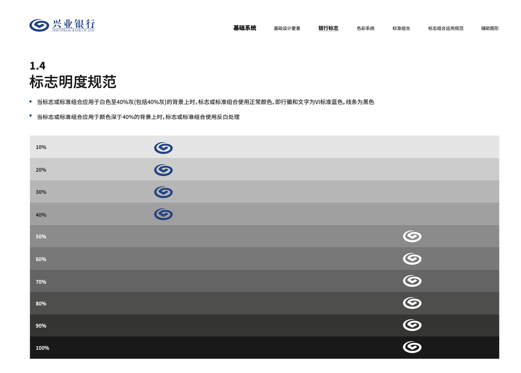The height and width of the screenshot is (373, 521).
Task: Click the Industrial Bank logo in header
Action: click(x=62, y=25)
